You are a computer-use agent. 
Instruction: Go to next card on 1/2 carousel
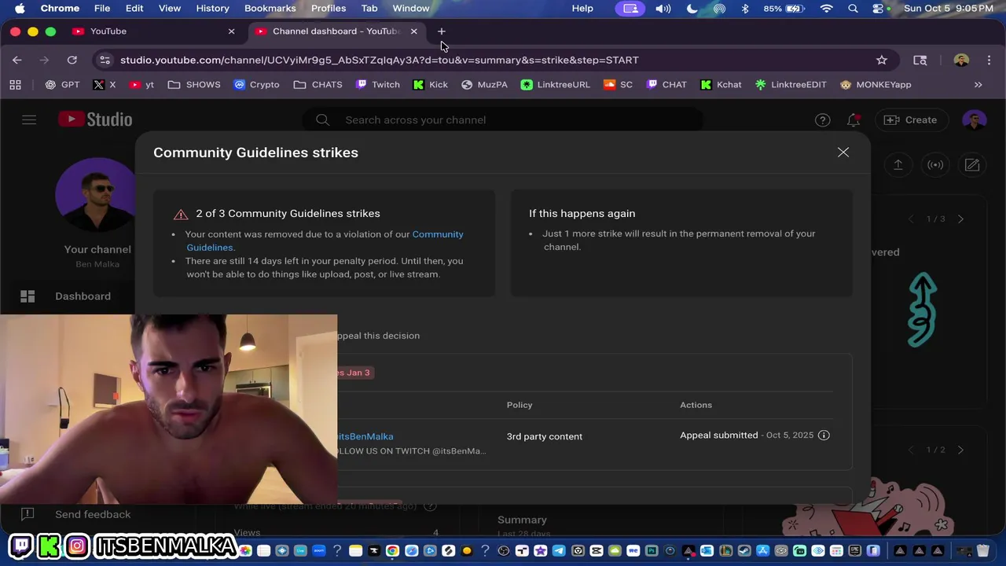[x=960, y=450]
